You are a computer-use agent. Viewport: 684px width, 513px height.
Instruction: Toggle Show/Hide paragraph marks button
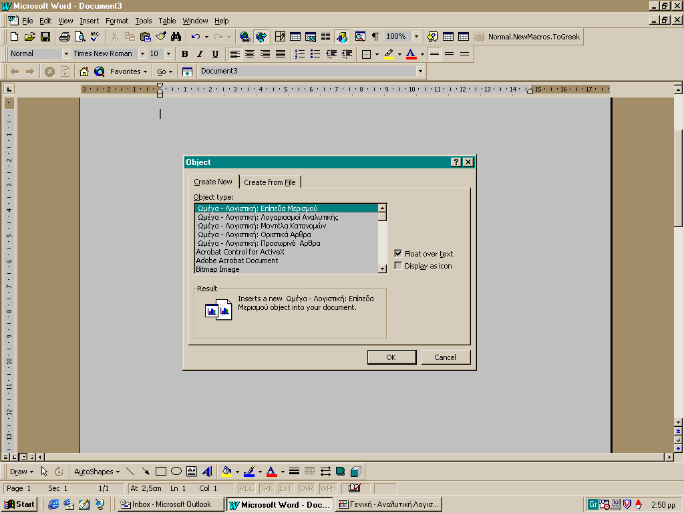[x=375, y=37]
